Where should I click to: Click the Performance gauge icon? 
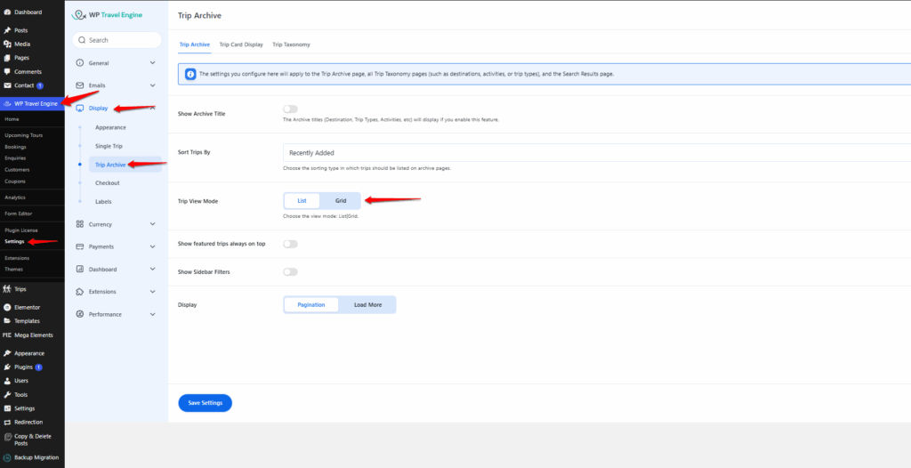click(80, 314)
